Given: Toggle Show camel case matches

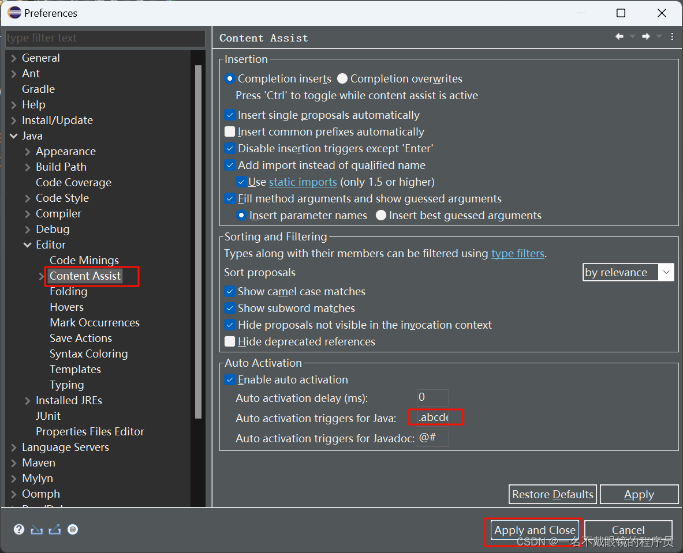Looking at the screenshot, I should point(230,292).
